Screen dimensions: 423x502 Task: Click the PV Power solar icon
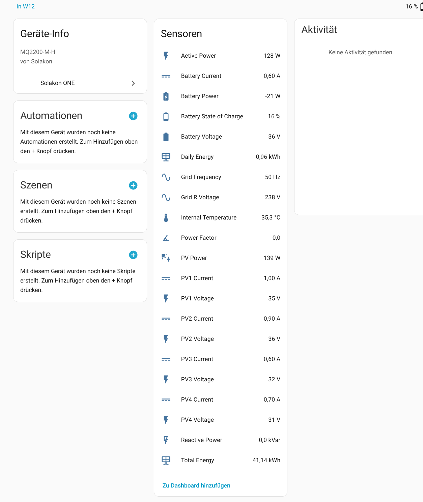tap(166, 258)
